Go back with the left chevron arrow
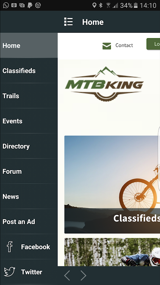This screenshot has height=285, width=160. [x=67, y=275]
